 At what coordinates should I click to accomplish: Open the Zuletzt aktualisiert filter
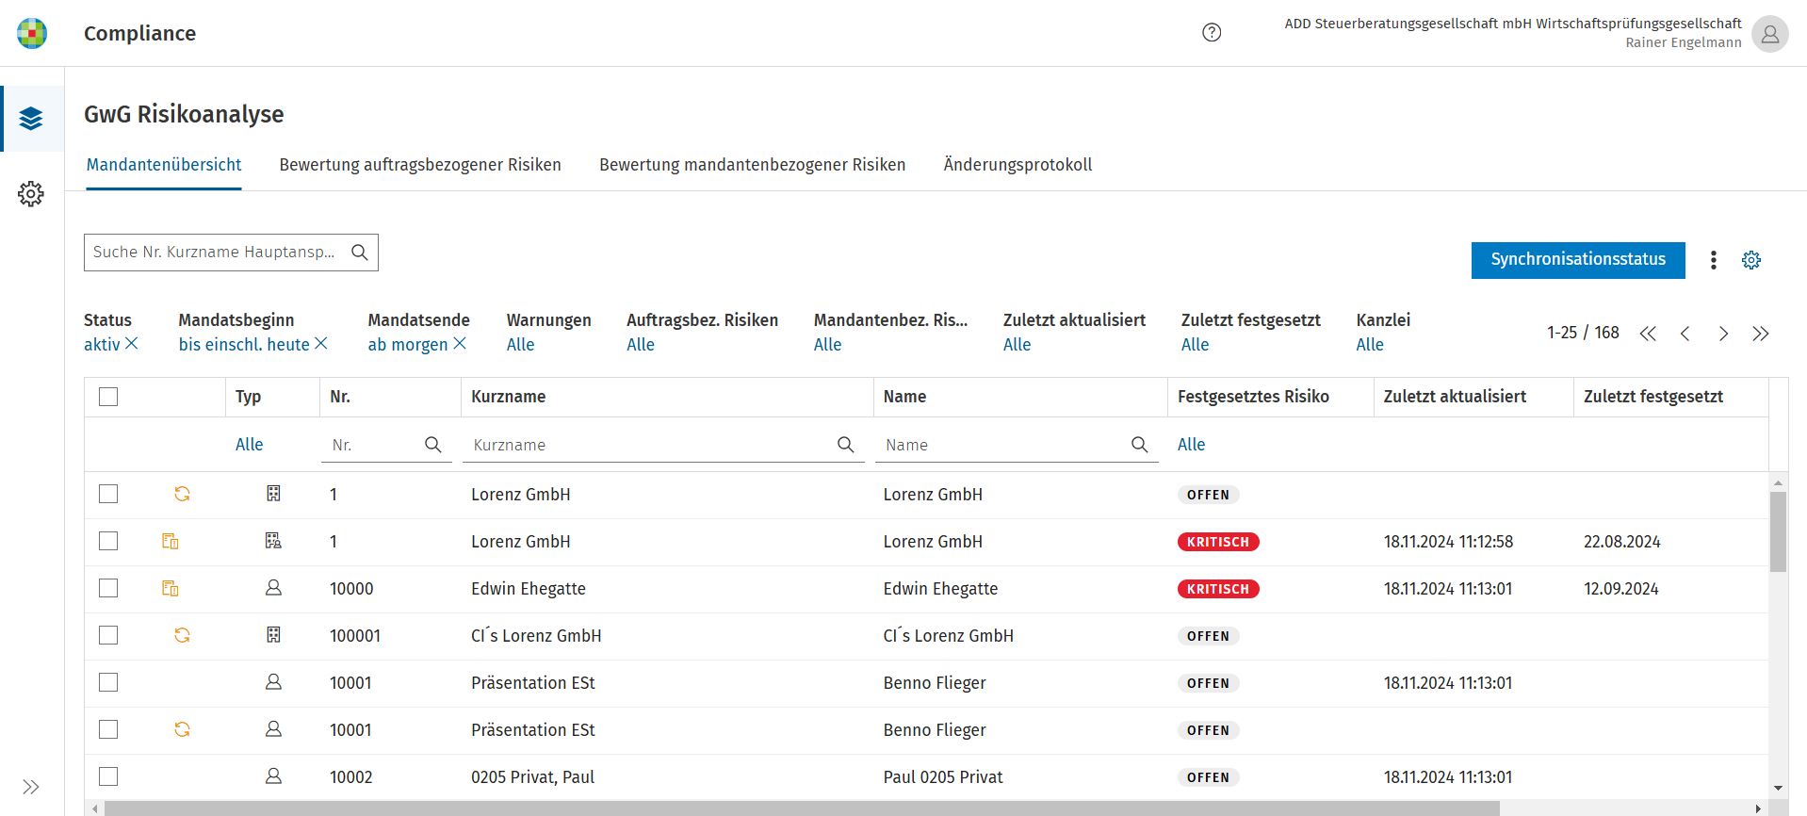(x=1017, y=345)
